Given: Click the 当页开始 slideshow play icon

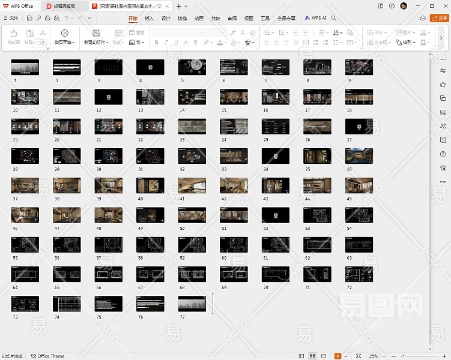Looking at the screenshot, I should pyautogui.click(x=64, y=33).
